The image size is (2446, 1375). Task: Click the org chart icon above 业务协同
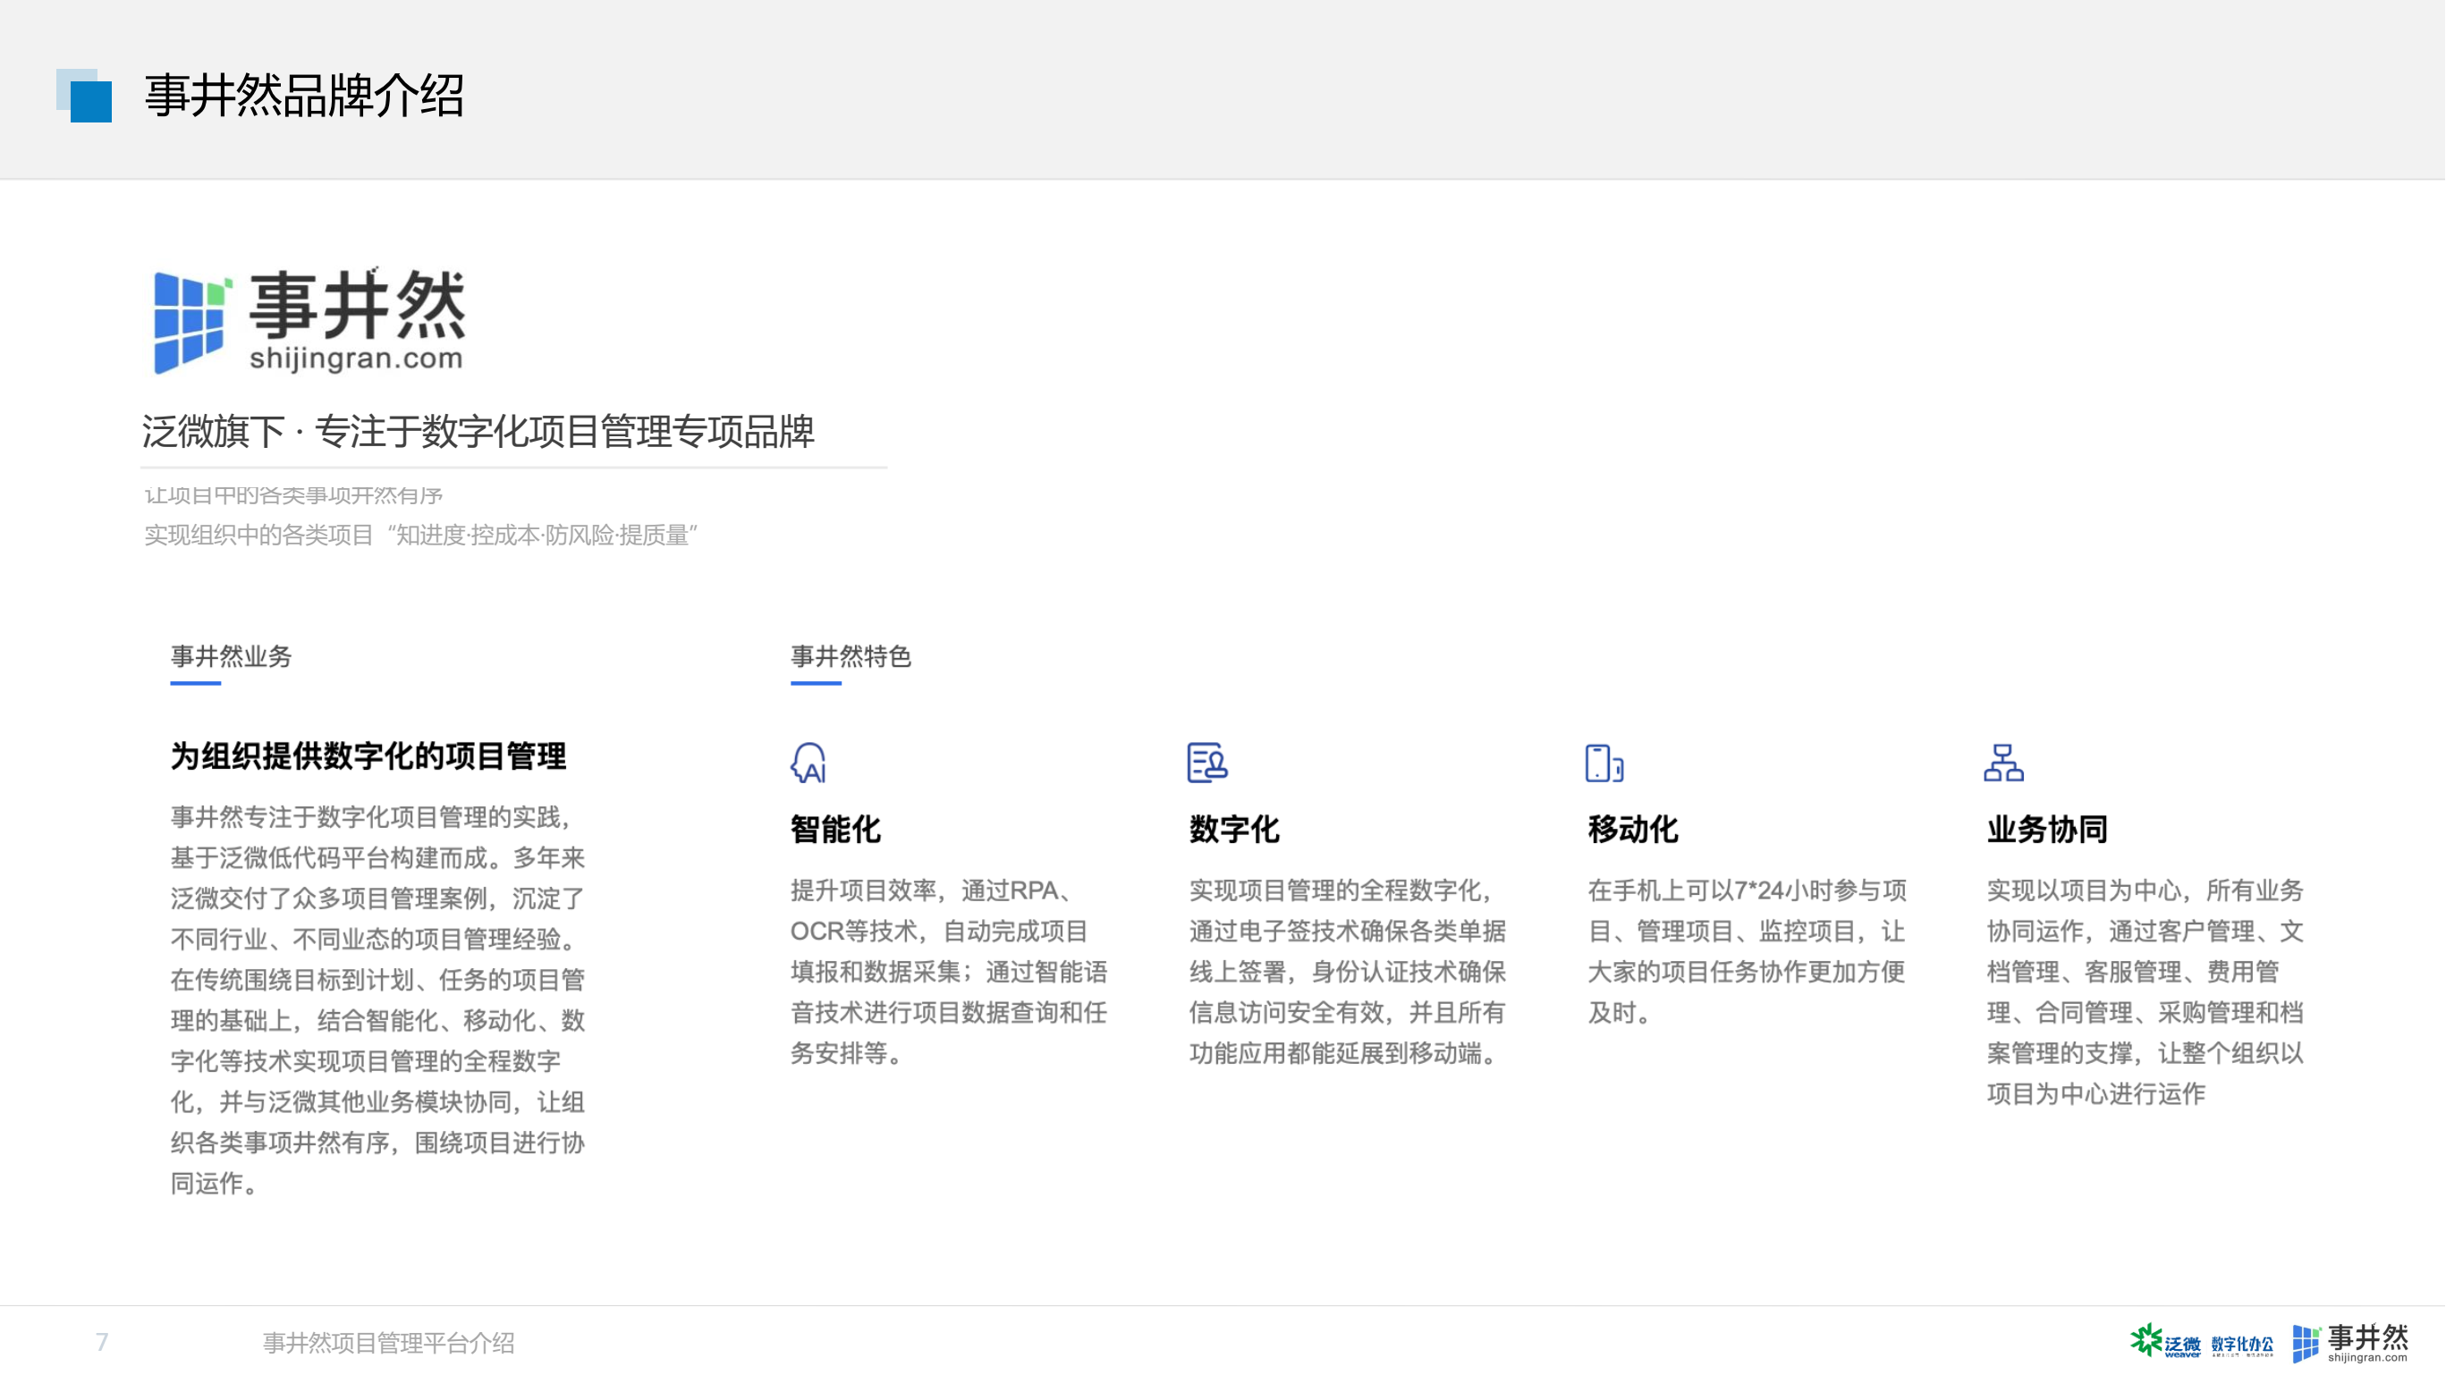(x=2003, y=763)
